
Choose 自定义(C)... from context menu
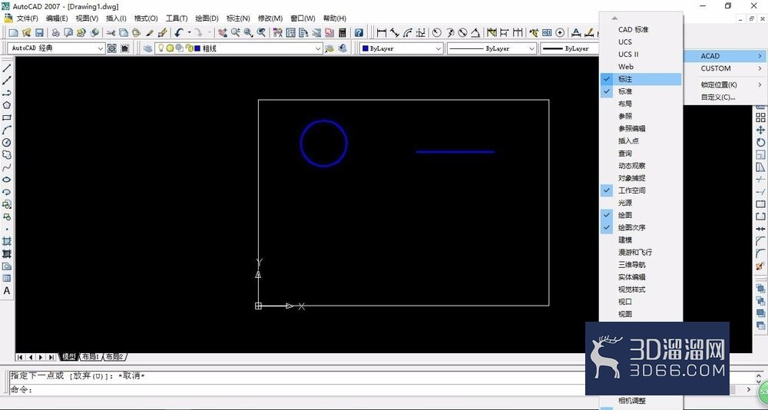718,97
